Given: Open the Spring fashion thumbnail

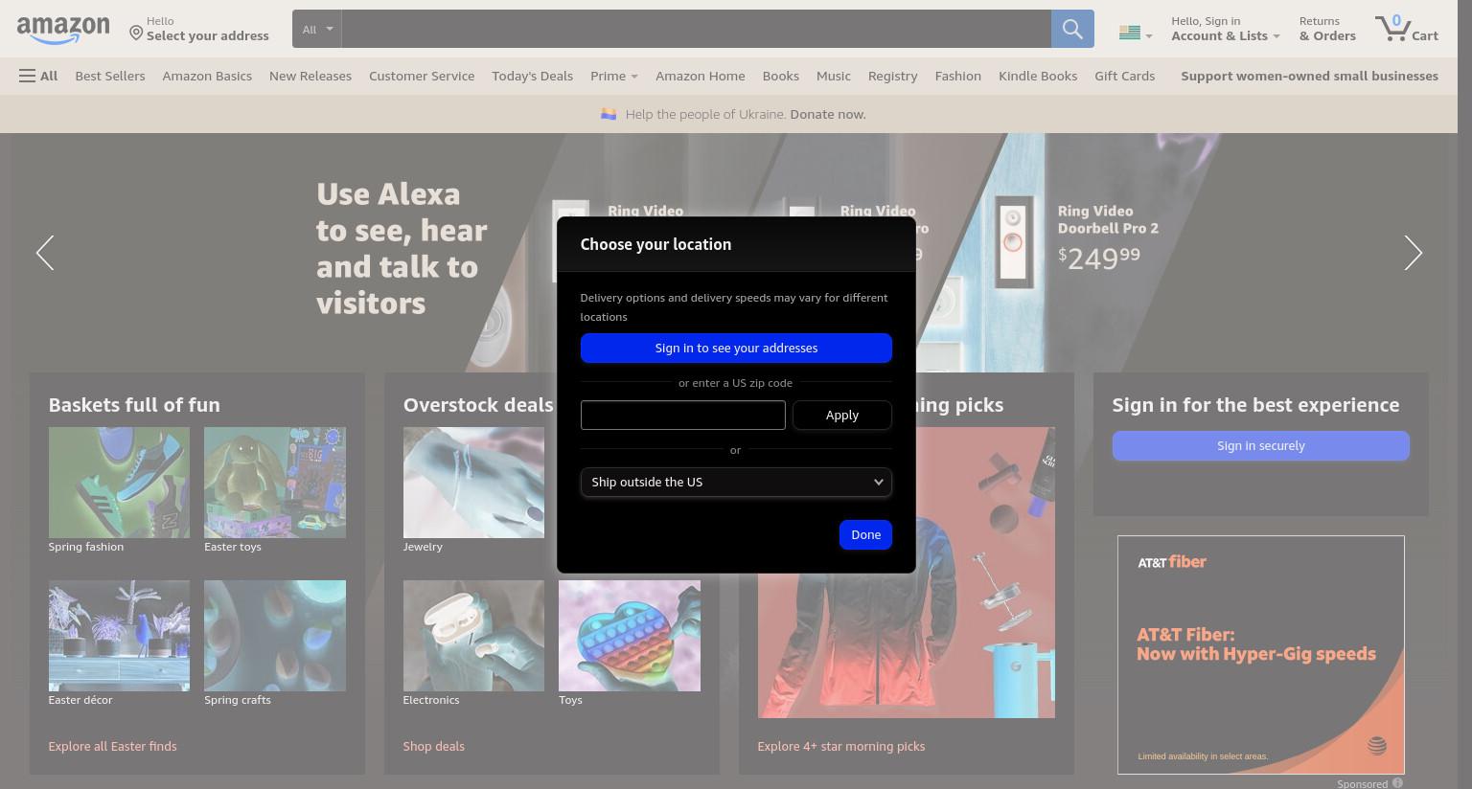Looking at the screenshot, I should 119,483.
